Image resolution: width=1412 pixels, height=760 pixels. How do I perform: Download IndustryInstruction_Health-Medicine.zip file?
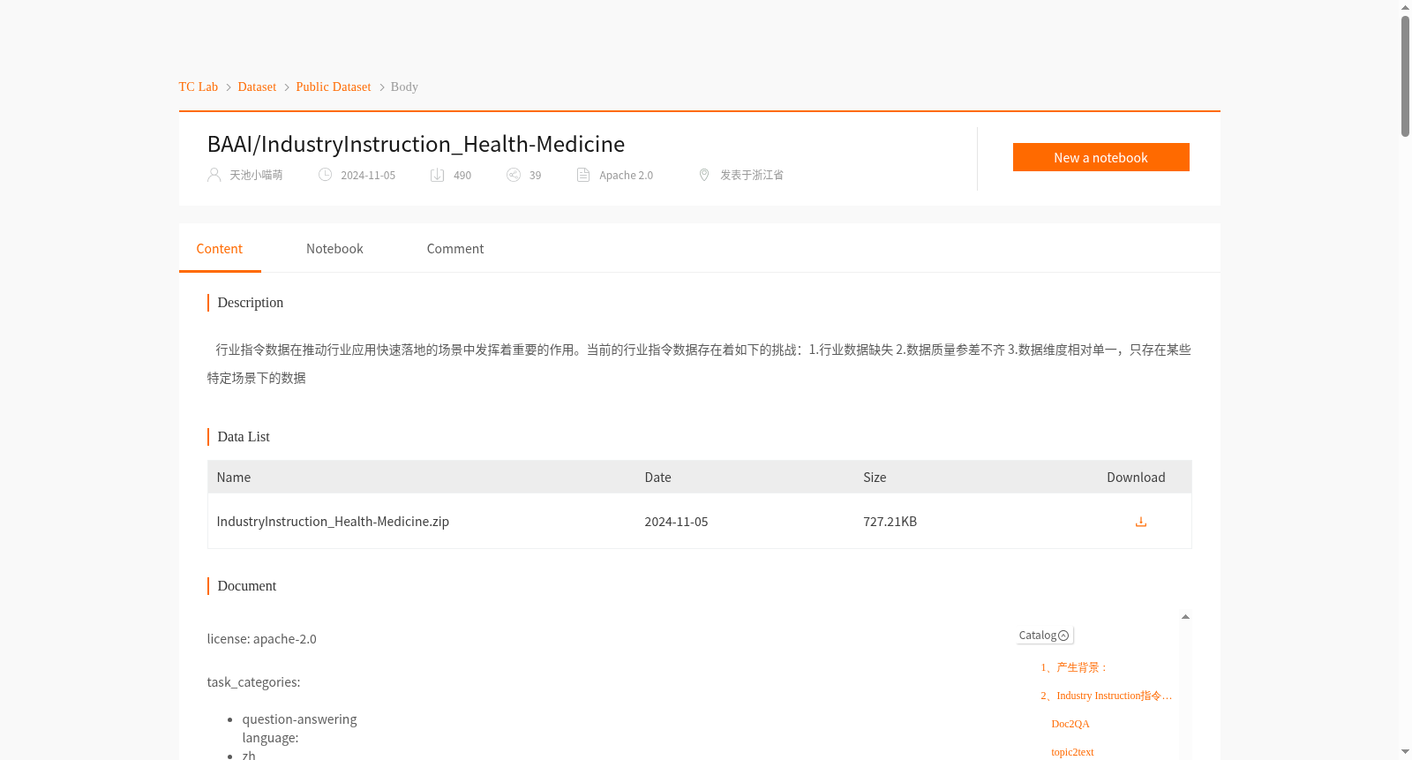[1141, 522]
